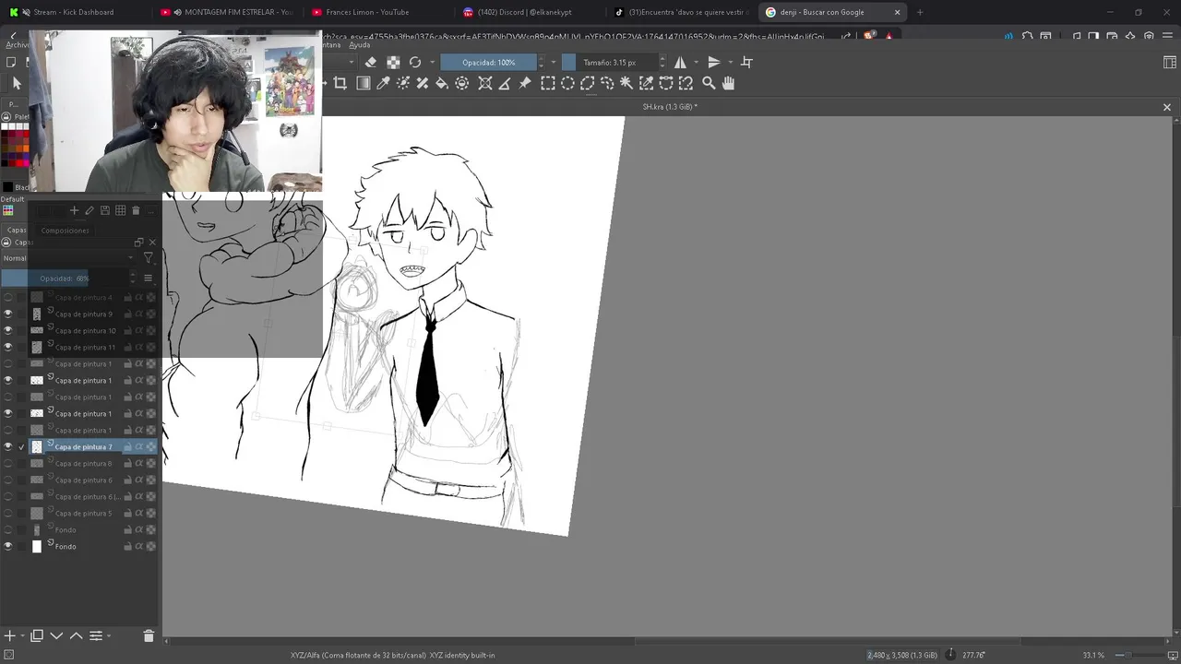The image size is (1181, 664).
Task: Select the Enclose and Fill tool
Action: [x=462, y=83]
